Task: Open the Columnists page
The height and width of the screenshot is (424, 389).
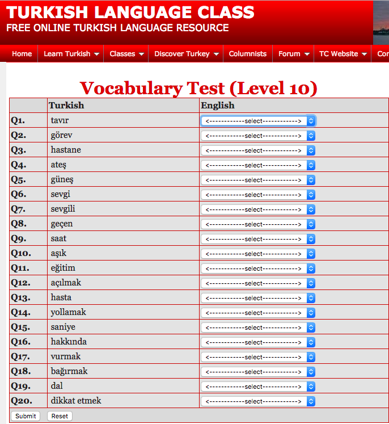Action: coord(248,54)
